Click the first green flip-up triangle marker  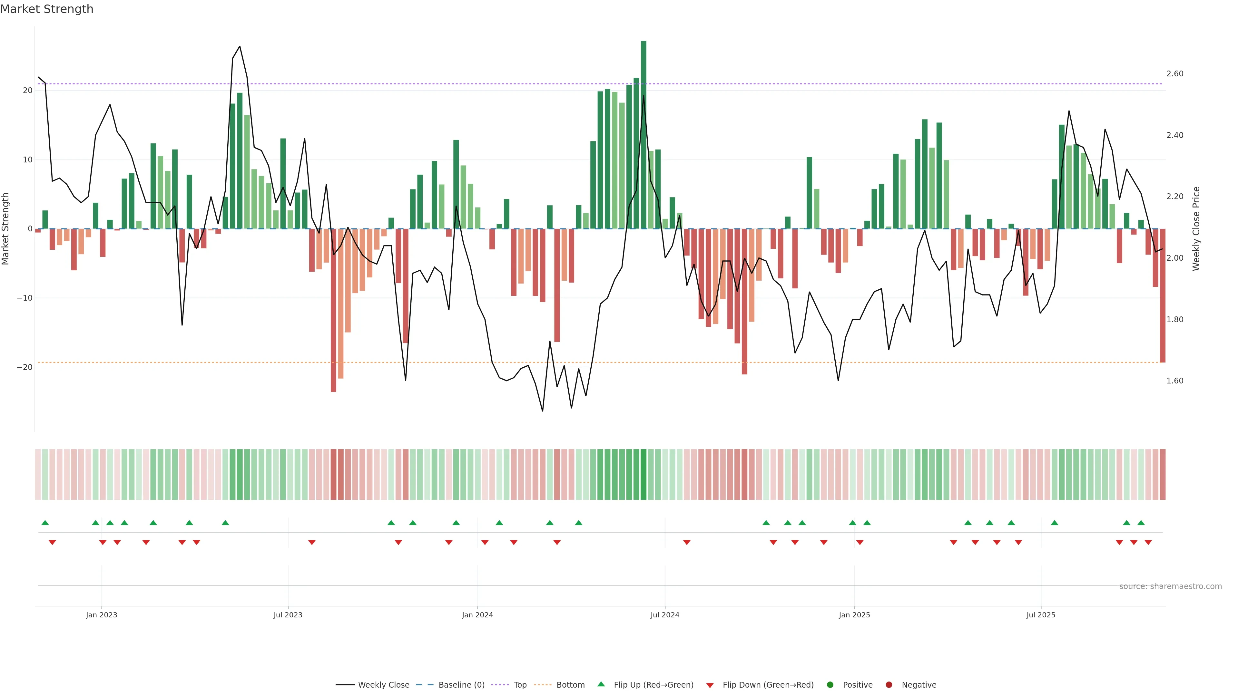[45, 523]
